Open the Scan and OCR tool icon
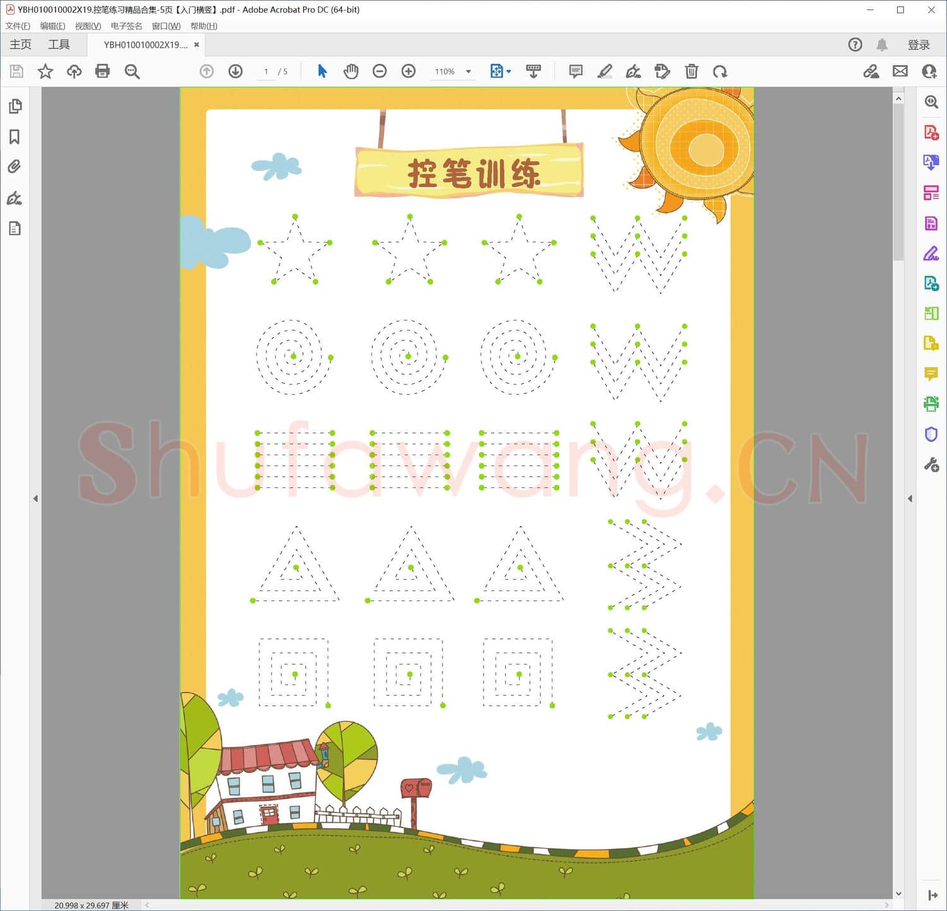Image resolution: width=947 pixels, height=911 pixels. tap(931, 404)
